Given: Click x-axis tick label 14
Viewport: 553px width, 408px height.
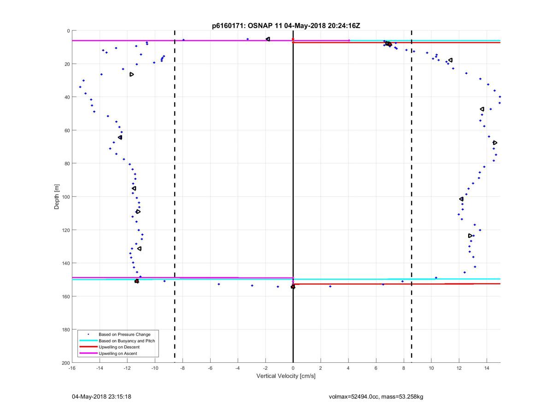Looking at the screenshot, I should pos(487,368).
